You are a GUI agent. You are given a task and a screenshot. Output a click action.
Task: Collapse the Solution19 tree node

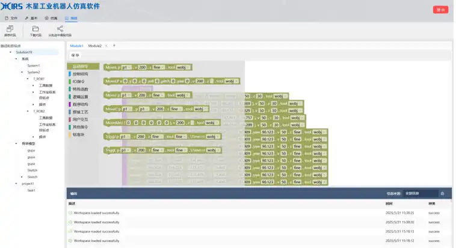[x=10, y=52]
